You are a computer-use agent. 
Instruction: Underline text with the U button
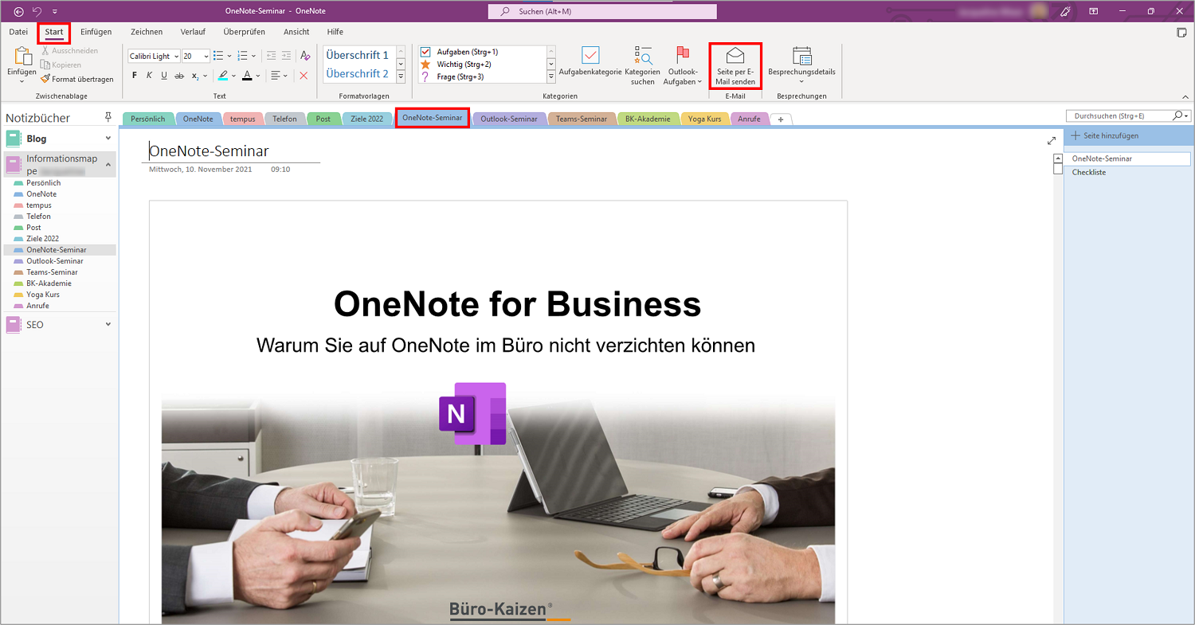164,76
